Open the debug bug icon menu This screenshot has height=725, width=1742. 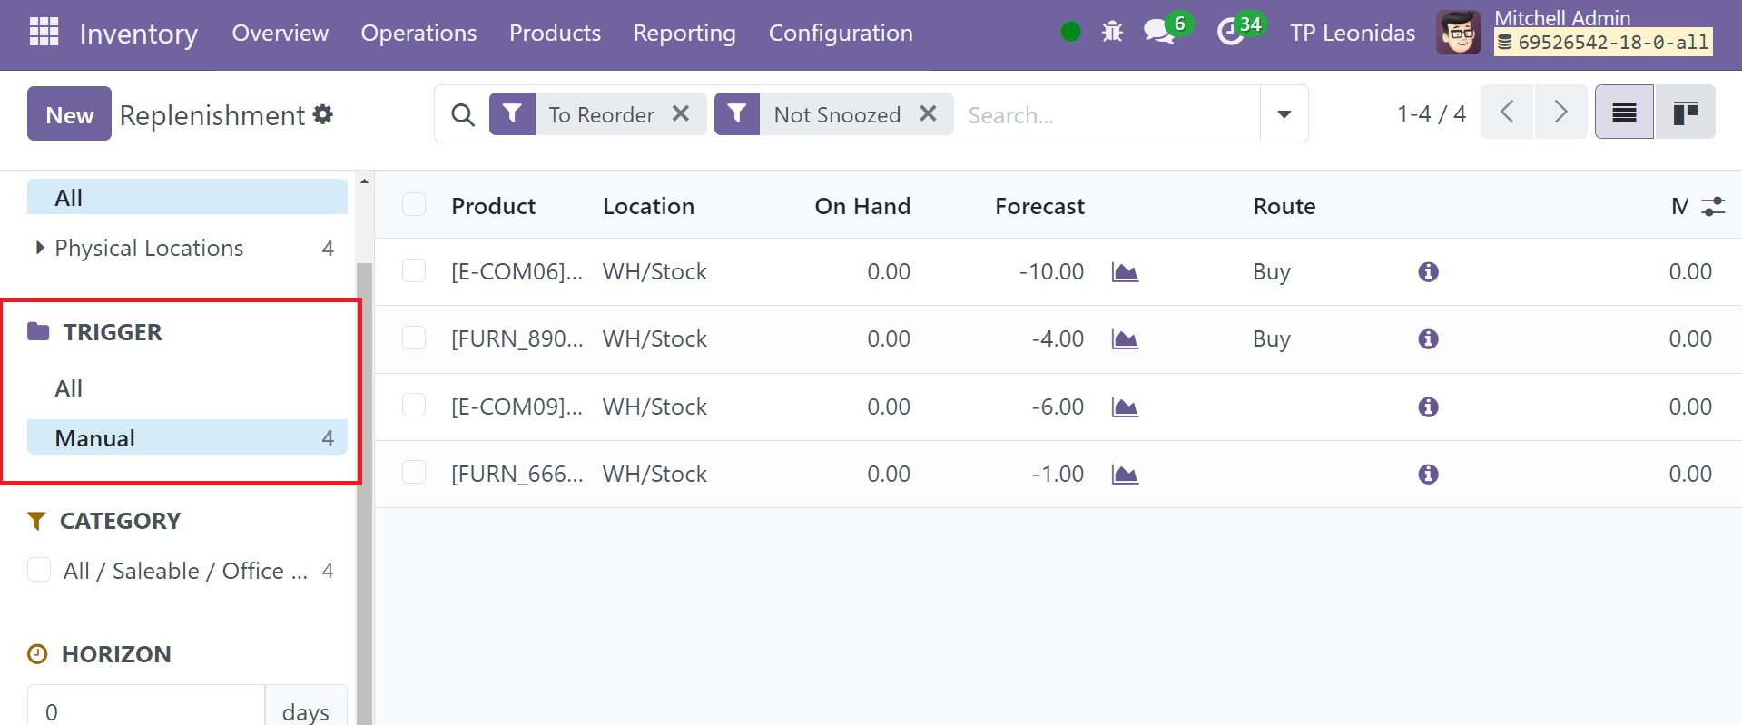1112,33
